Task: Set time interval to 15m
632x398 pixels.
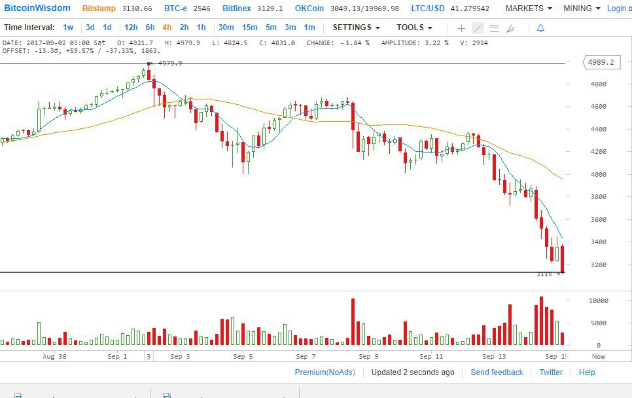Action: 250,27
